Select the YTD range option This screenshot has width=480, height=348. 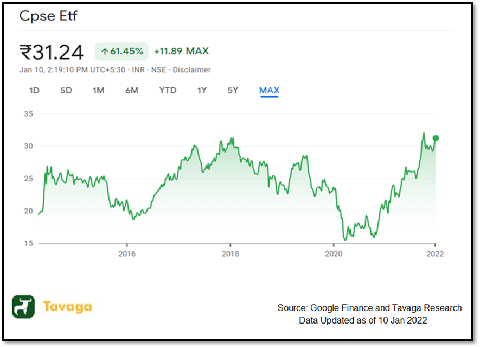tap(168, 91)
